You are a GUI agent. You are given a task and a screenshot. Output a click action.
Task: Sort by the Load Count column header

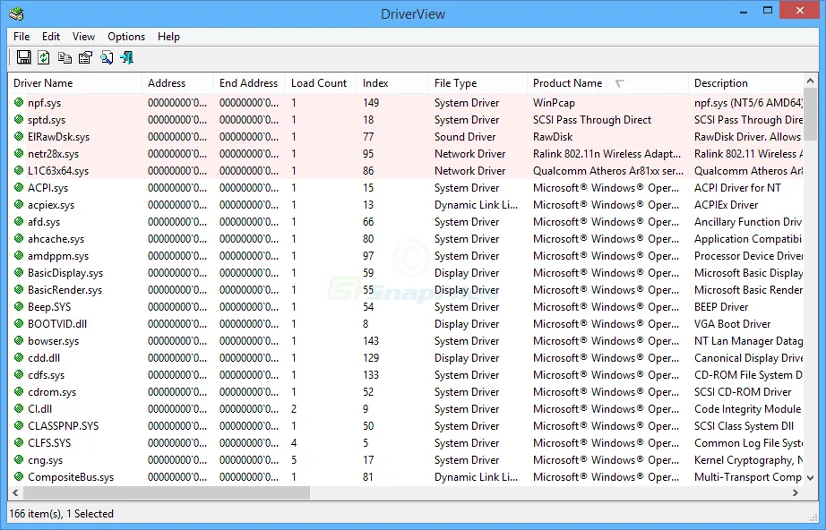tap(321, 83)
